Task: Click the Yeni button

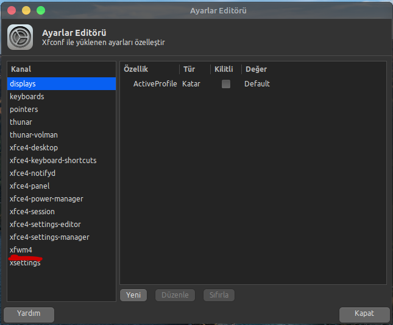Action: [133, 295]
